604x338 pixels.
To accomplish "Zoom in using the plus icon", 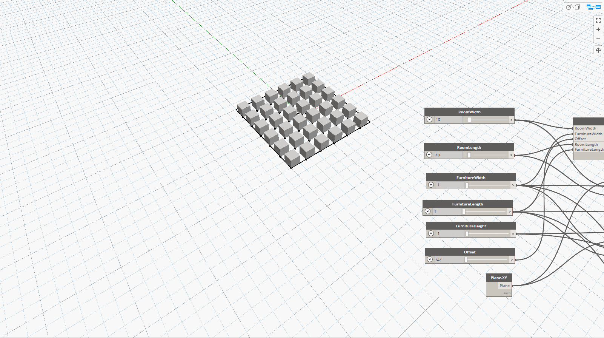I will pos(598,29).
